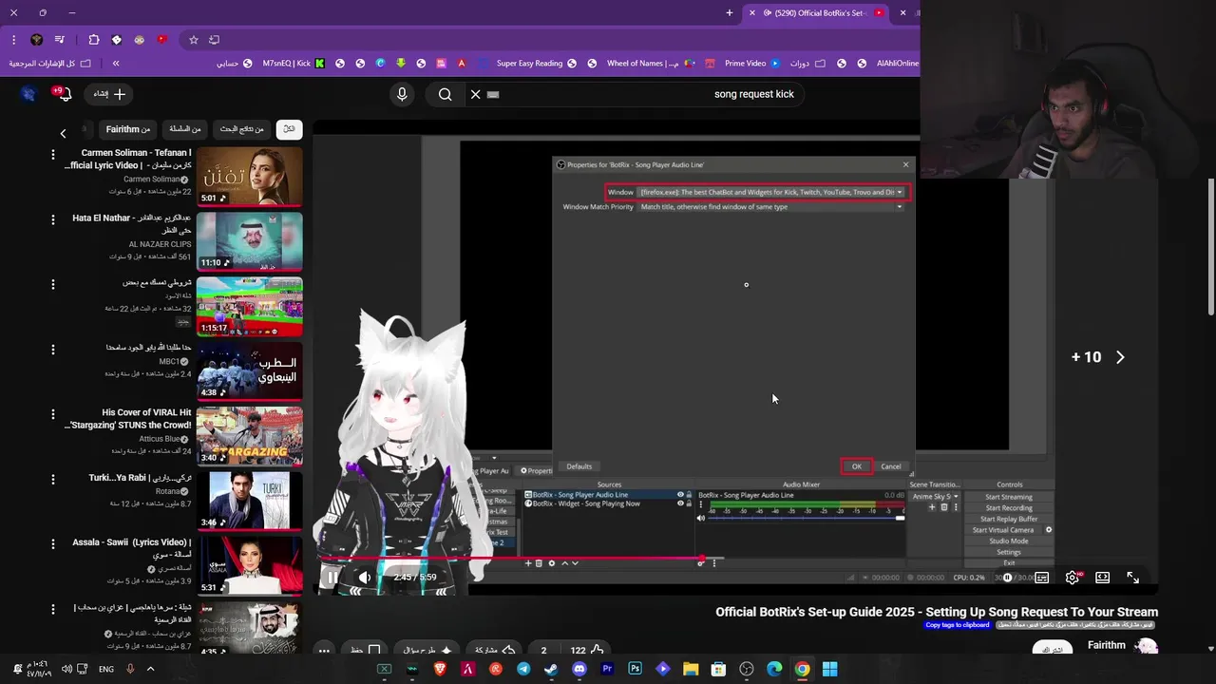1216x684 pixels.
Task: Open Microsoft Edge from the taskbar
Action: tap(774, 669)
